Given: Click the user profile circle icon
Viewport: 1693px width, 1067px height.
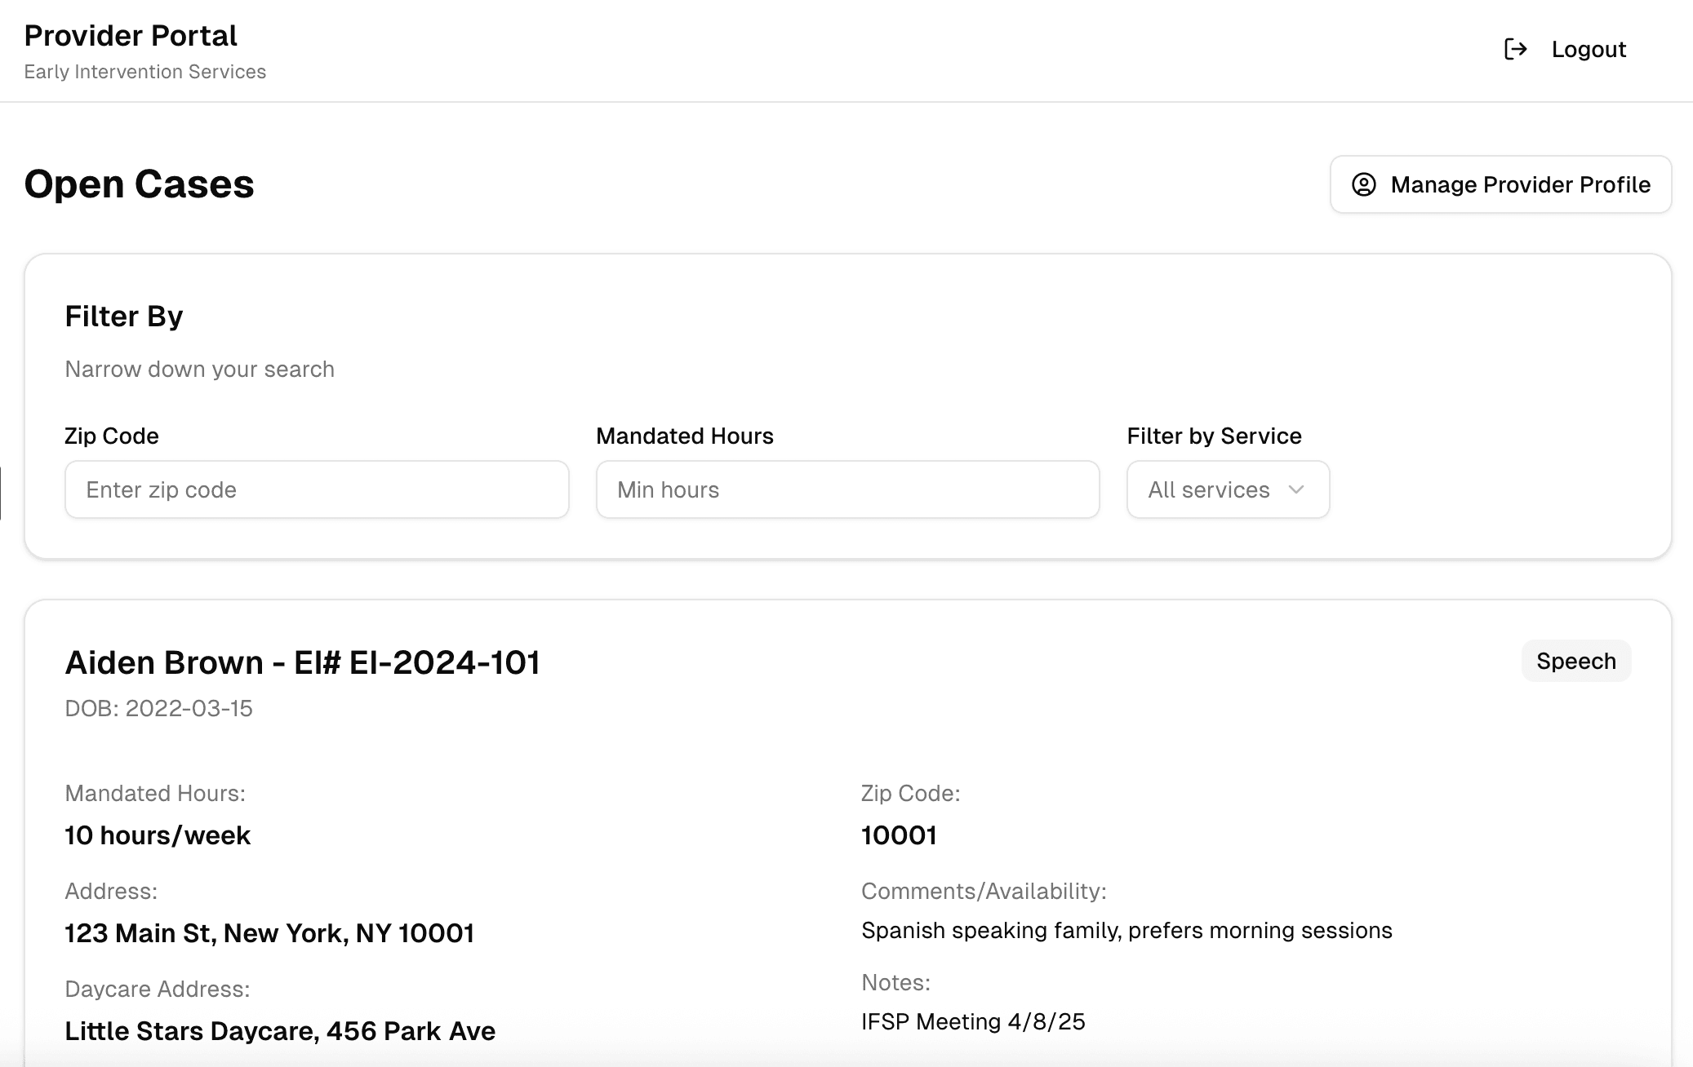Looking at the screenshot, I should [1363, 184].
